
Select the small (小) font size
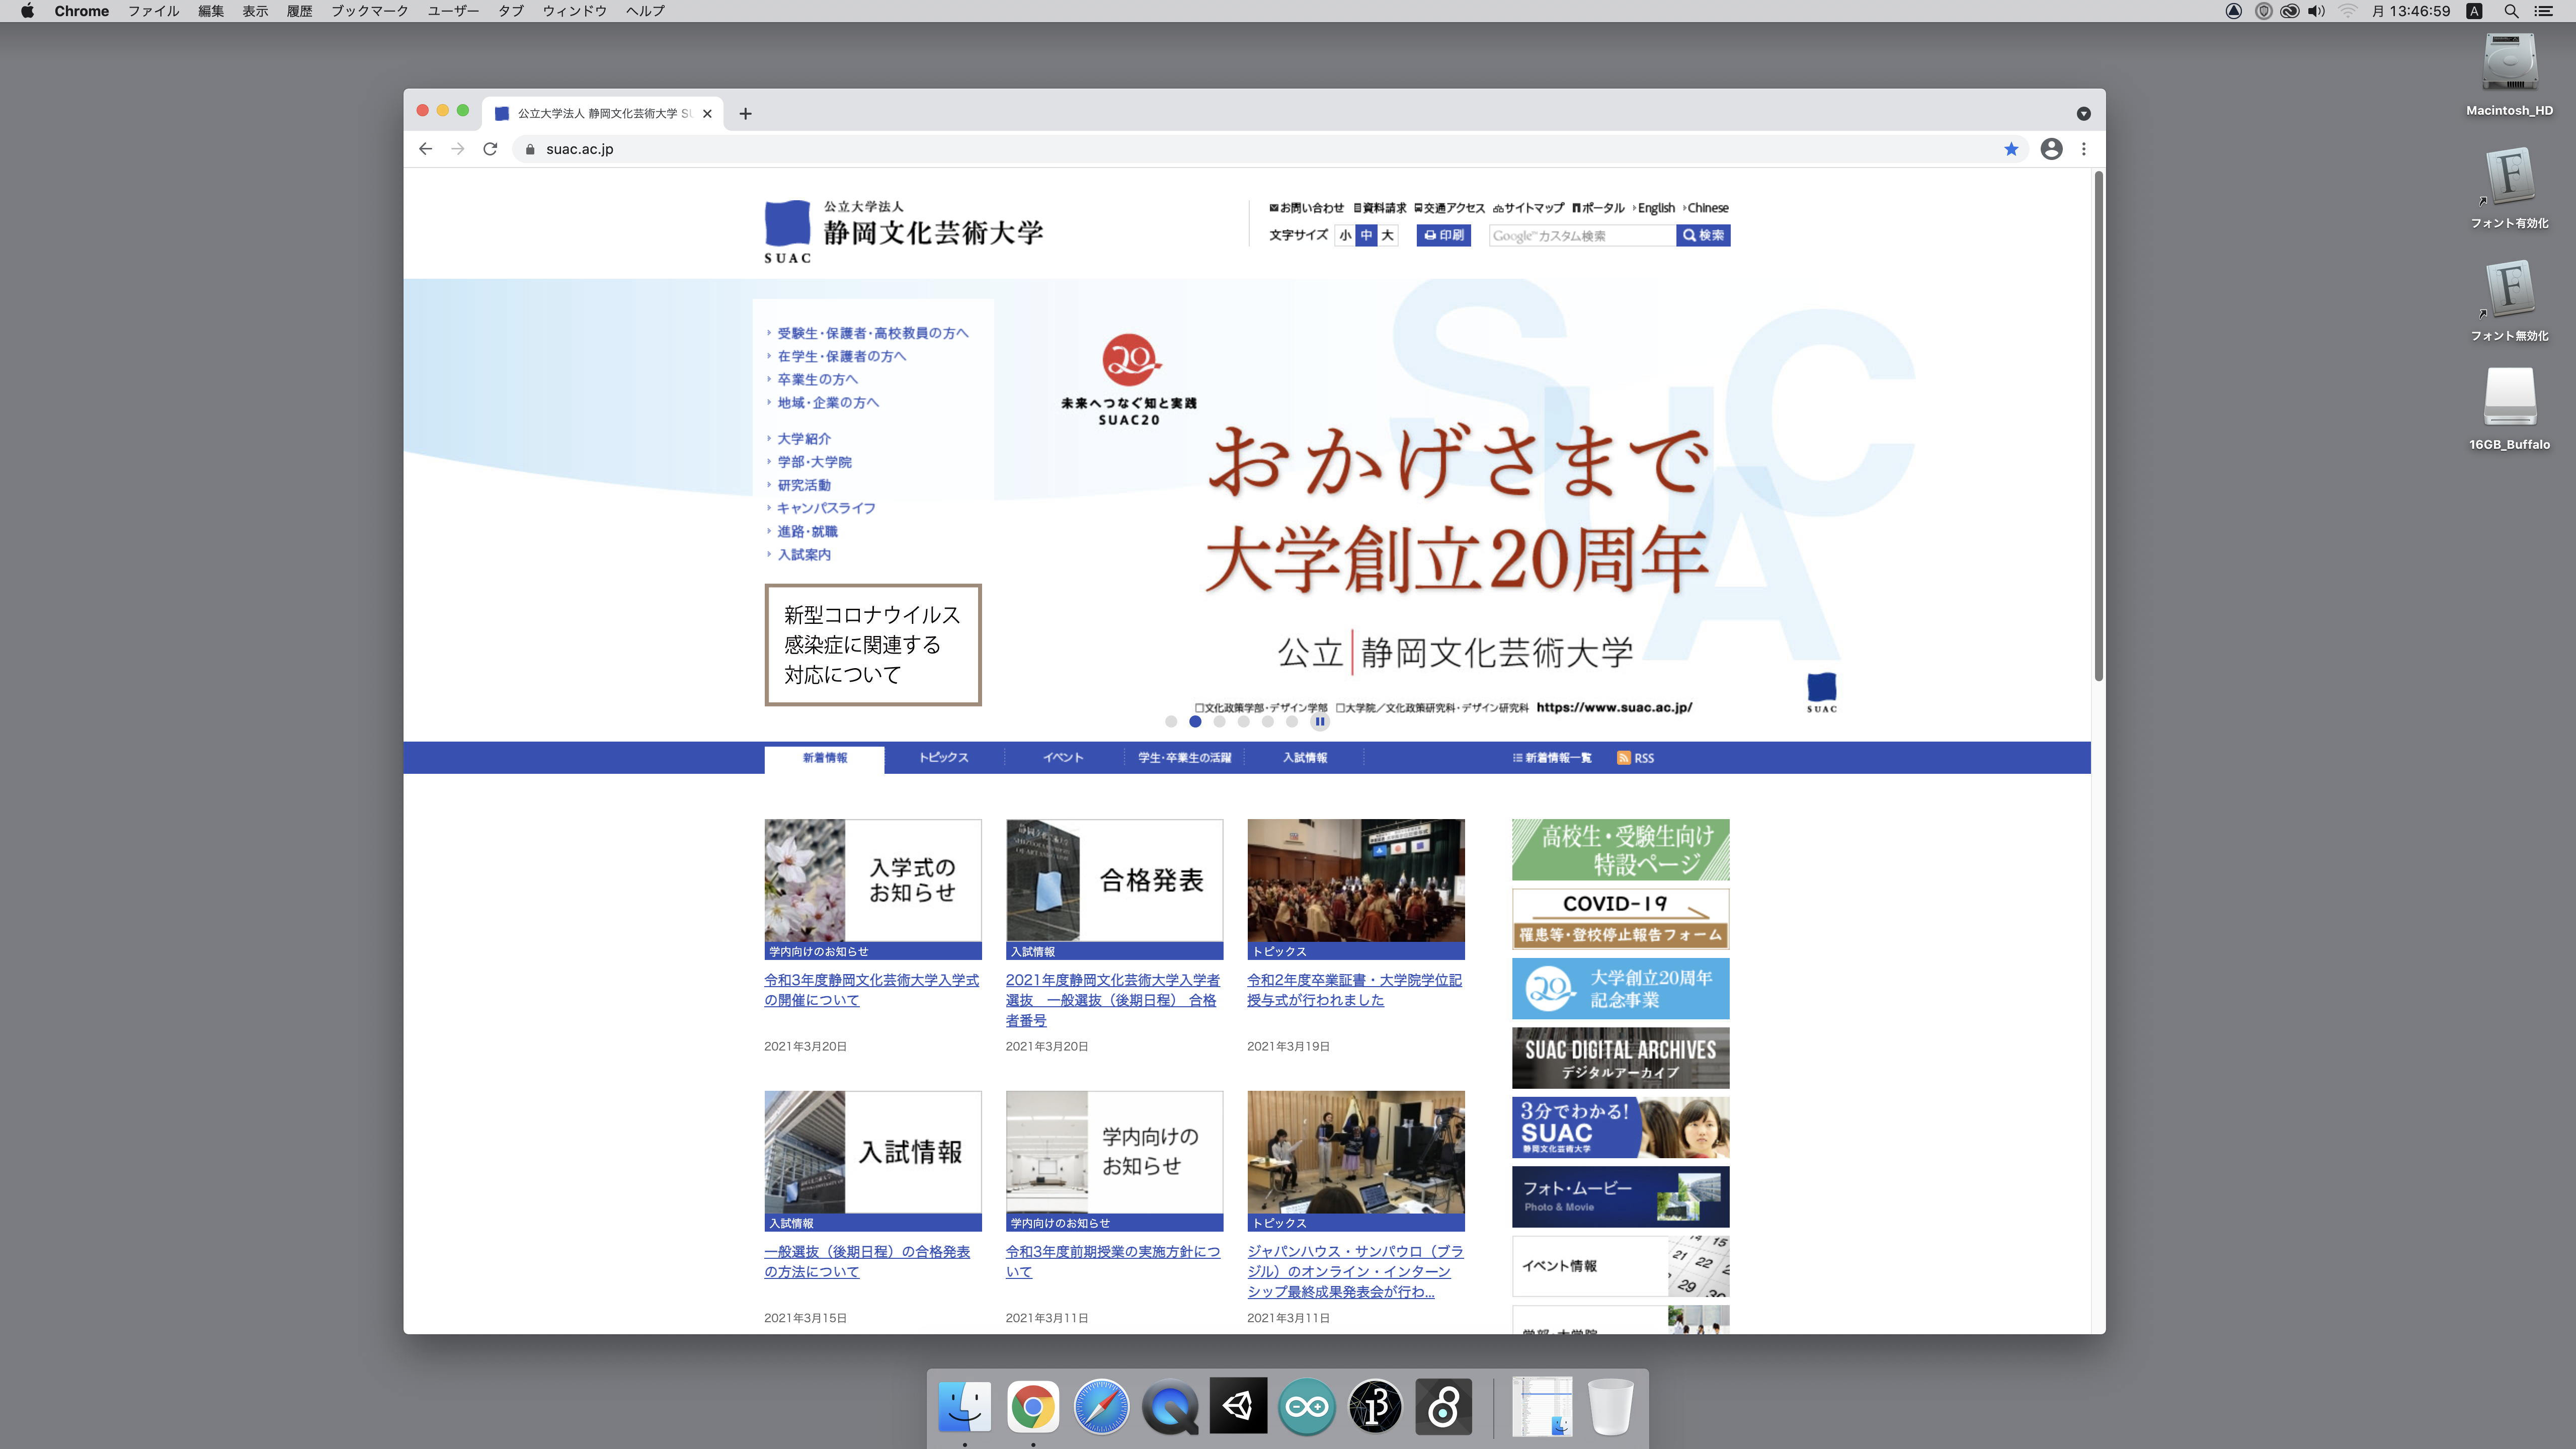[1345, 235]
